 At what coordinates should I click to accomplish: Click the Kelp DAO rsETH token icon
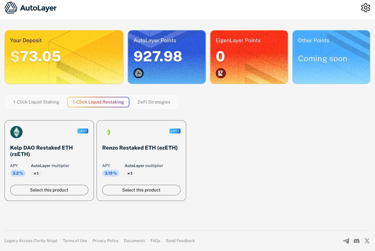point(16,132)
